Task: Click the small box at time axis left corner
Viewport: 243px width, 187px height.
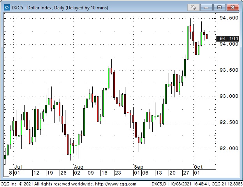Action: pos(7,173)
